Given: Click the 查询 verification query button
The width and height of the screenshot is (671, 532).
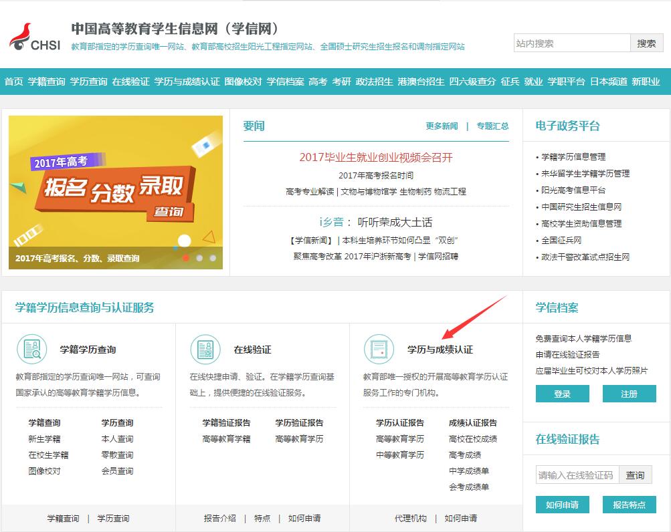Looking at the screenshot, I should pyautogui.click(x=636, y=475).
